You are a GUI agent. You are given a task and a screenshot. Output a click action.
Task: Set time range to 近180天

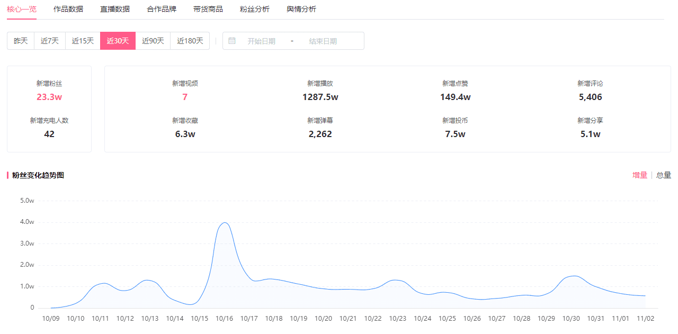190,41
